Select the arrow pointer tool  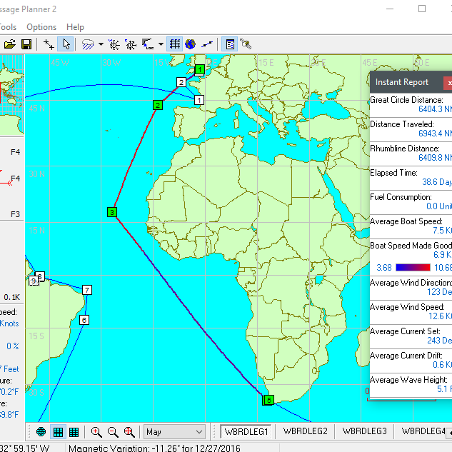[66, 44]
